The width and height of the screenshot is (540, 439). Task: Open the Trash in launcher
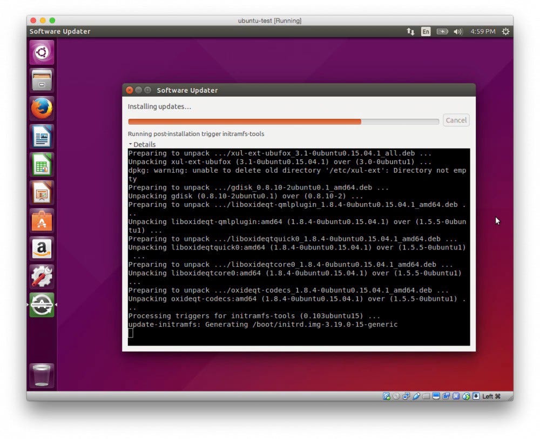coord(42,375)
